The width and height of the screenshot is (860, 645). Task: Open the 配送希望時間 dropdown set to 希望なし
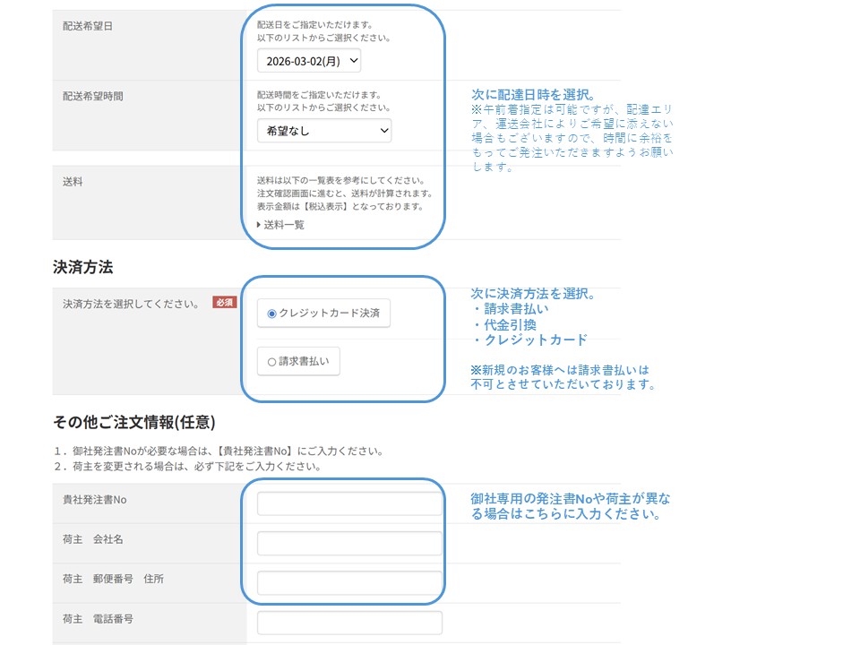[323, 130]
